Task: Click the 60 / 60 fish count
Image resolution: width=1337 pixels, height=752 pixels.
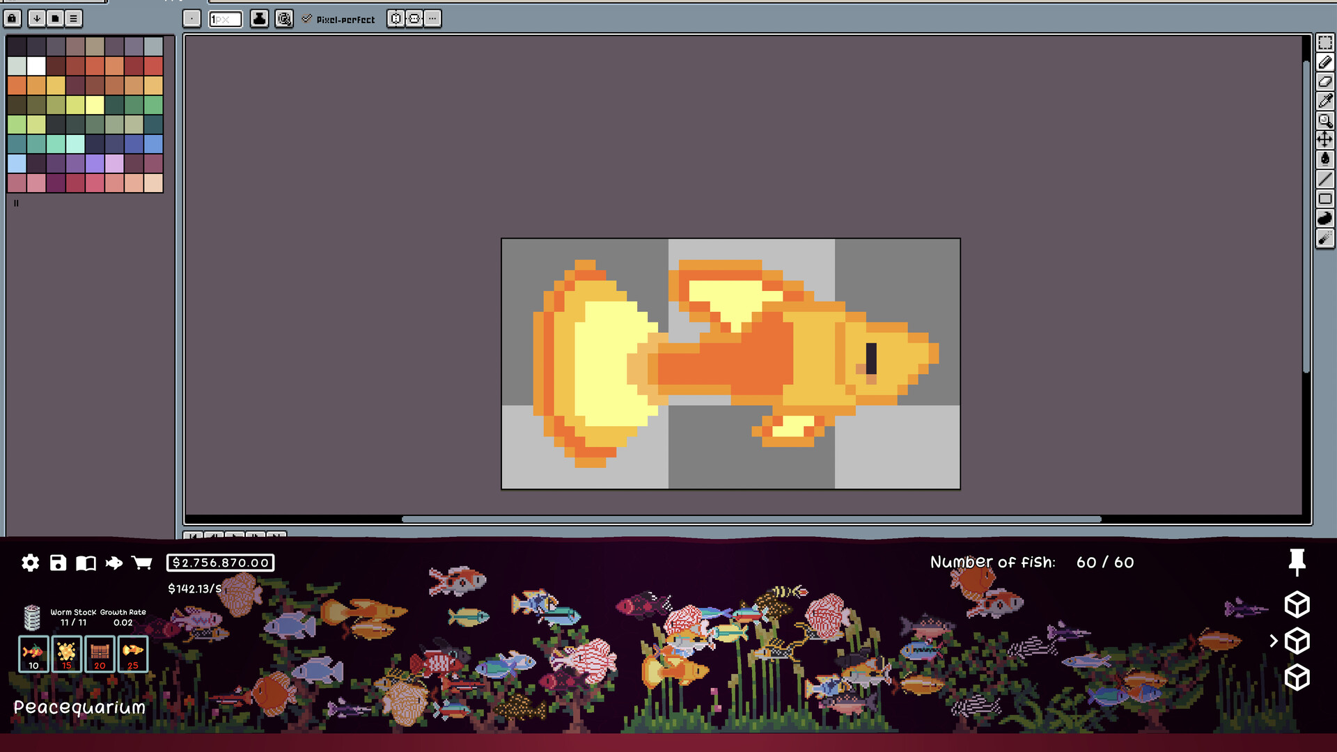Action: 1105,563
